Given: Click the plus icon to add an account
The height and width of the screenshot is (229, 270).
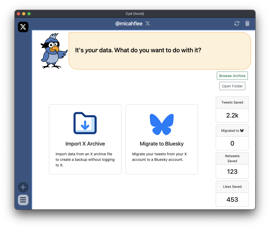Looking at the screenshot, I should (23, 187).
